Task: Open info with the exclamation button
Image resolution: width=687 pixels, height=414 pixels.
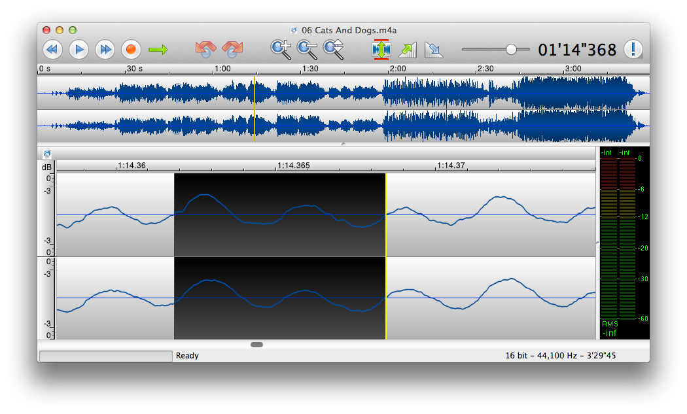Action: pos(633,49)
